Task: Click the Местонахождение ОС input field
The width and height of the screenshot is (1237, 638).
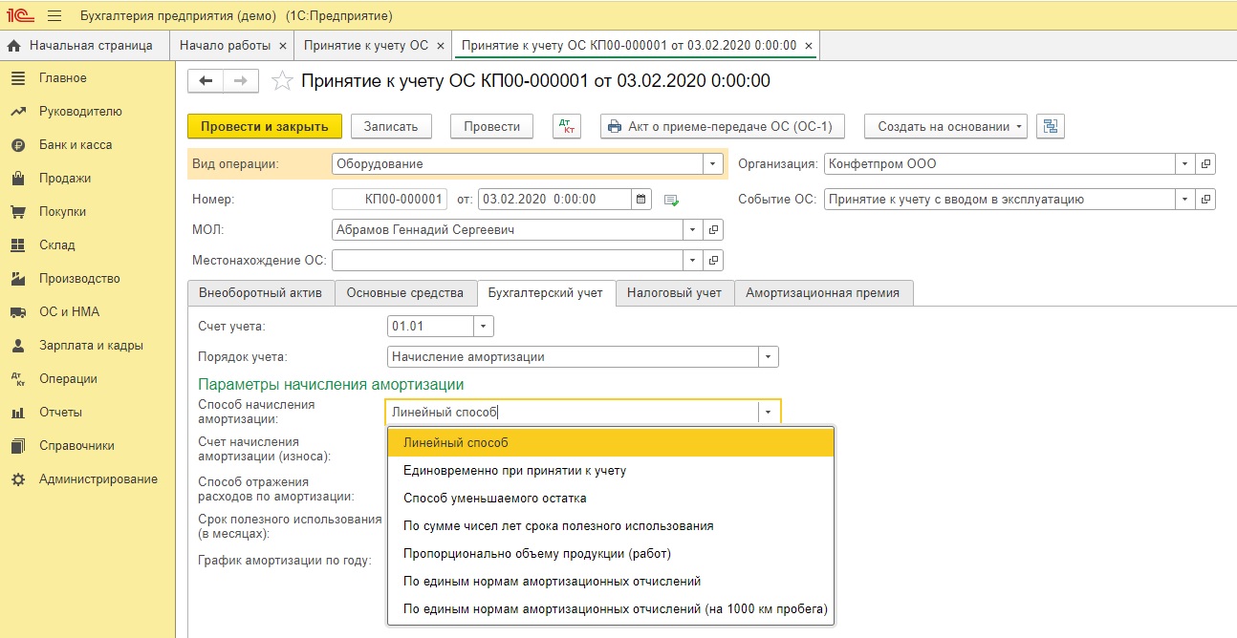Action: point(508,260)
